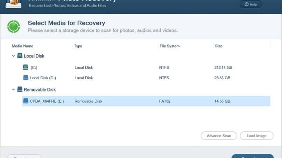This screenshot has width=282, height=158.
Task: Click the Select Media for Recovery heading
Action: 66,23
